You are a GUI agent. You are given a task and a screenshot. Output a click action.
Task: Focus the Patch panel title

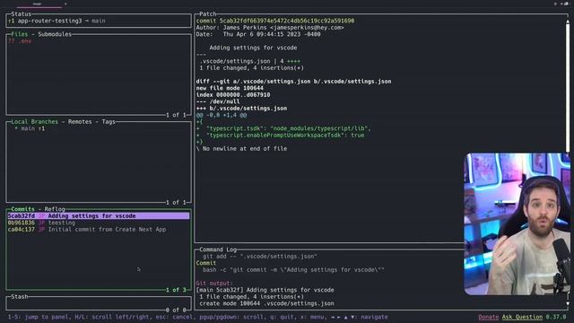[x=207, y=14]
